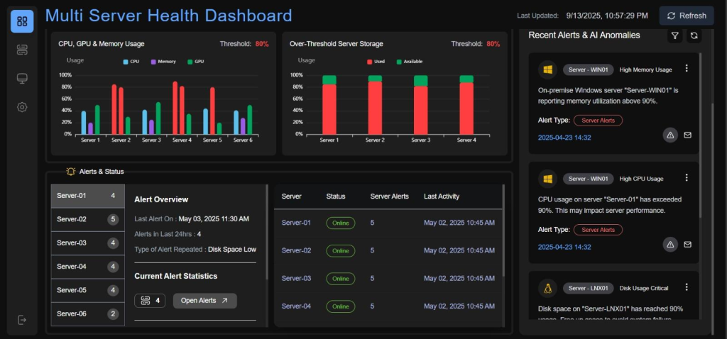Click the Refresh button
Screen dimensions: 727x339
coord(687,16)
